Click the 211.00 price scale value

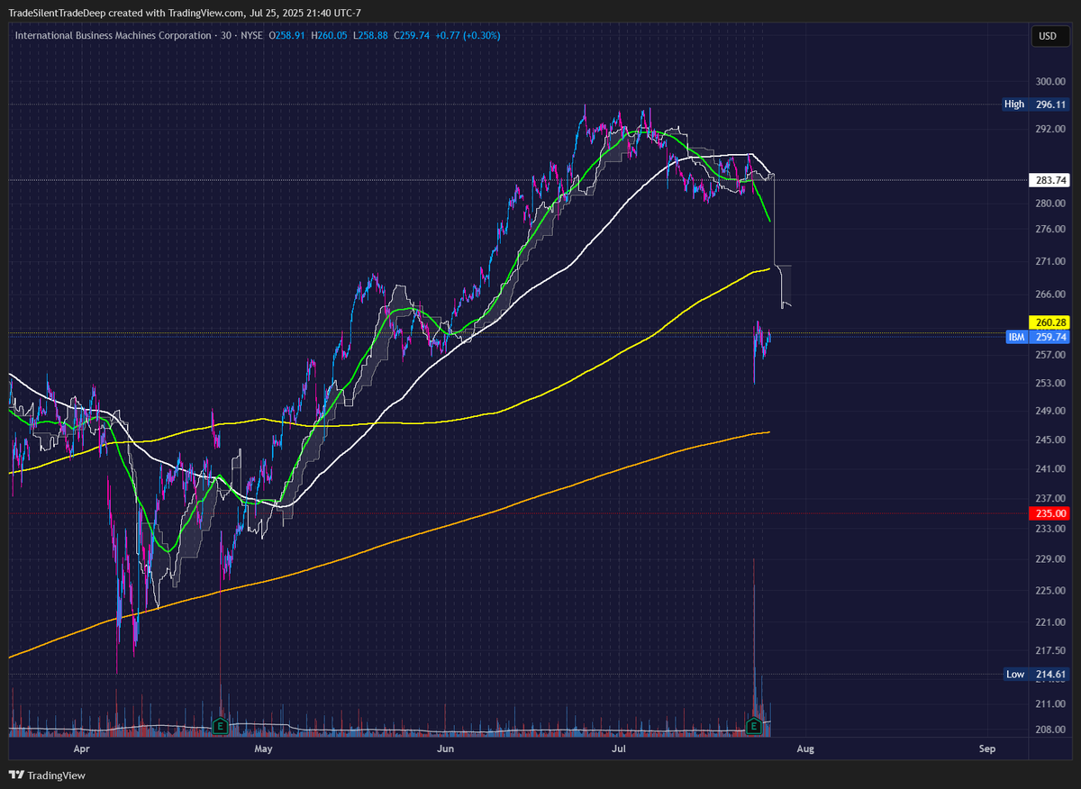(x=1049, y=703)
